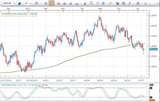The image size is (160, 102).
Task: Click the orange marker under May
Action: click(100, 11)
